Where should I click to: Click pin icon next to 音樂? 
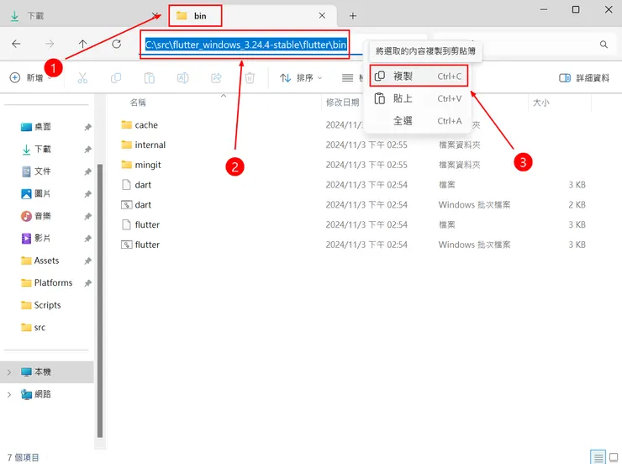coord(87,216)
